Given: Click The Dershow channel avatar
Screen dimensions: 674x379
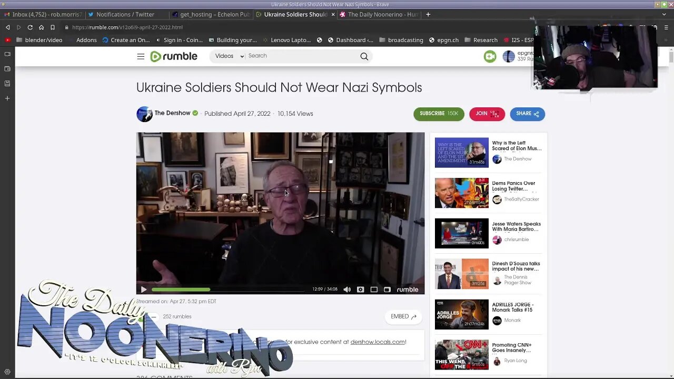Looking at the screenshot, I should click(x=144, y=114).
